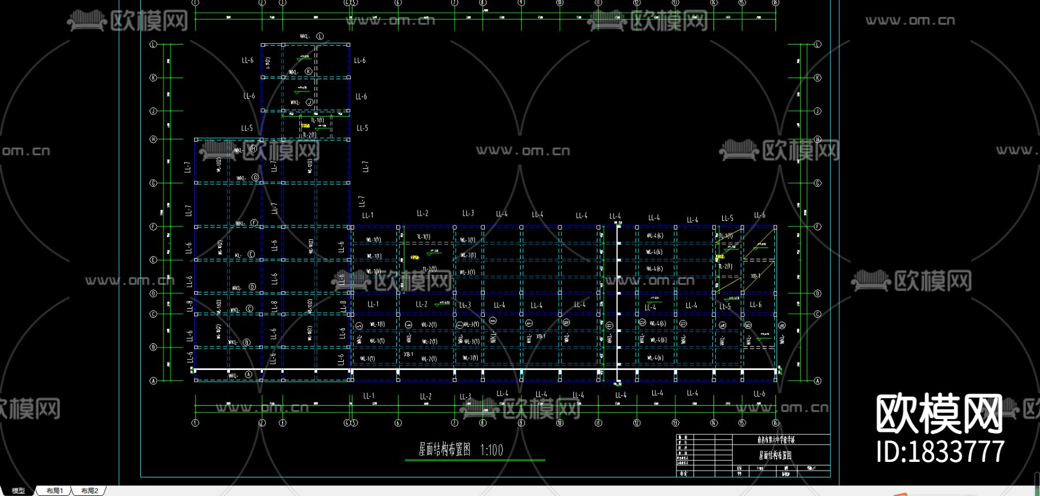This screenshot has height=496, width=1040.
Task: Select the drawing title 屋面结构布置图 beside 1:100
Action: [x=444, y=450]
